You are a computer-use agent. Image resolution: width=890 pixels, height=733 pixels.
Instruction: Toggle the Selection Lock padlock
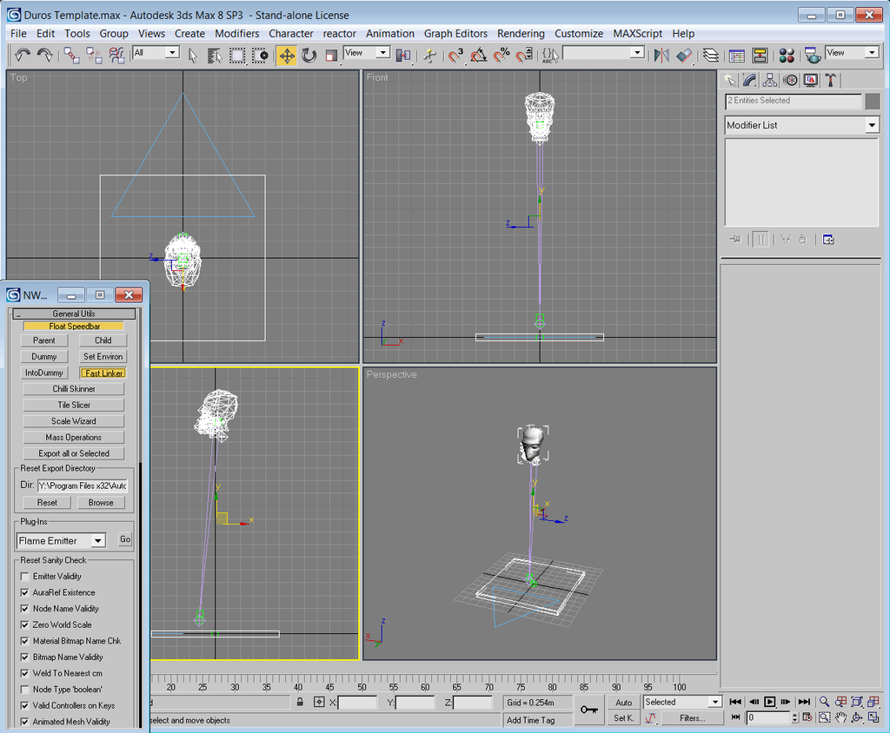[300, 702]
